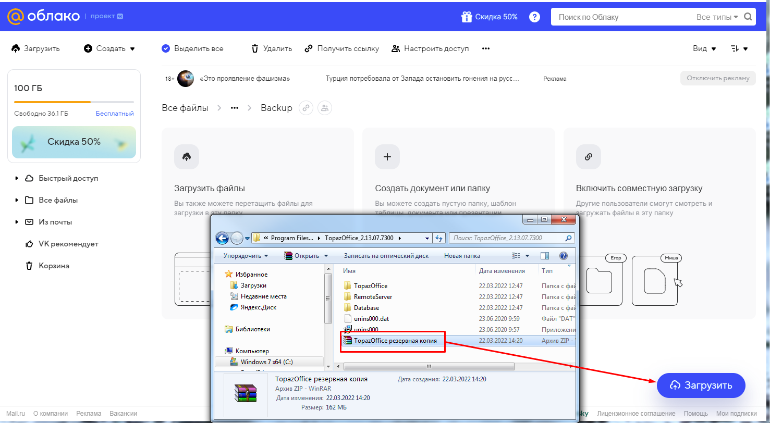770x423 pixels.
Task: Click Новая папка in Explorer toolbar
Action: coord(462,256)
